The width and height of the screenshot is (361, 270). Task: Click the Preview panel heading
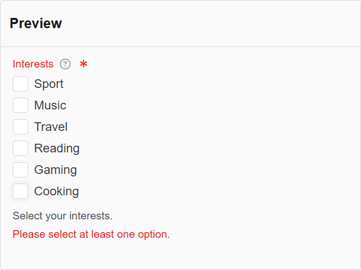click(x=36, y=24)
